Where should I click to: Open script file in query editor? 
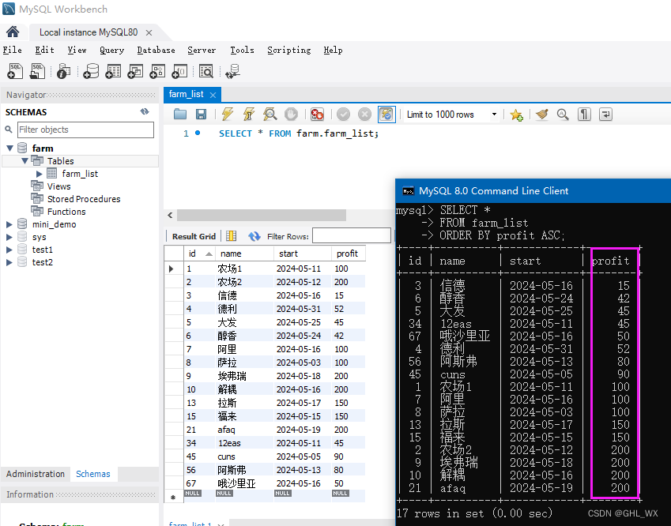(x=180, y=115)
